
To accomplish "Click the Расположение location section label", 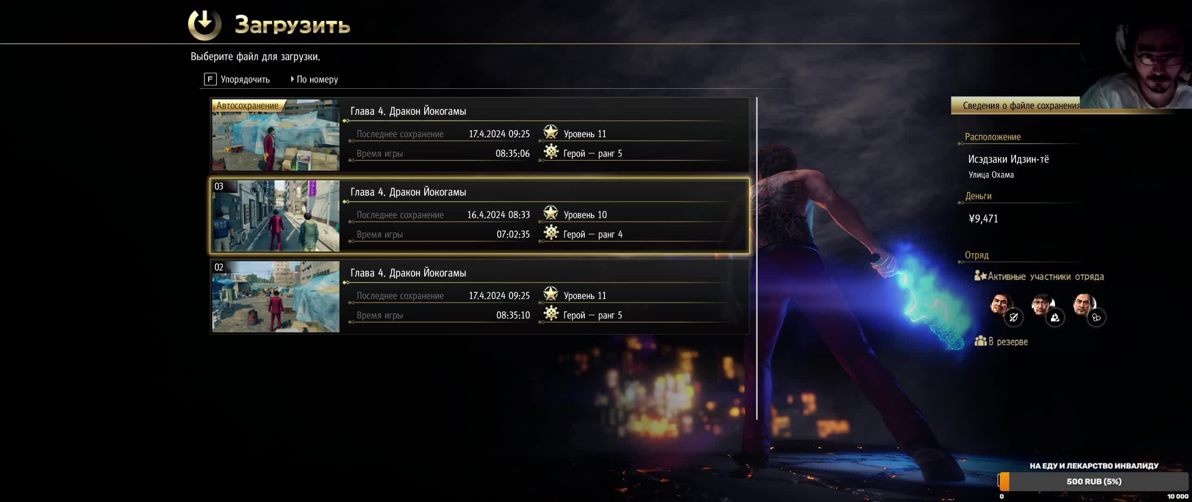I will [x=993, y=137].
